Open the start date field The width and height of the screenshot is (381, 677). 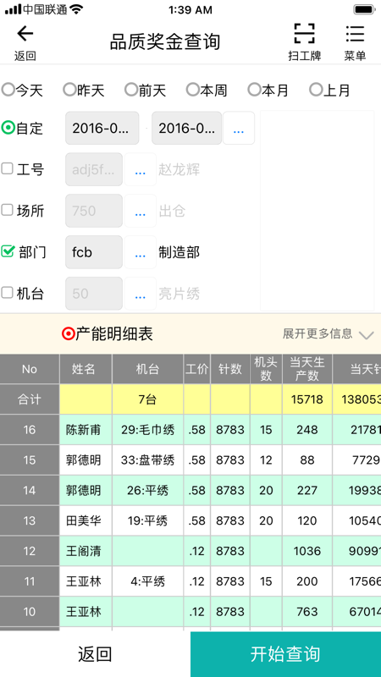[102, 129]
